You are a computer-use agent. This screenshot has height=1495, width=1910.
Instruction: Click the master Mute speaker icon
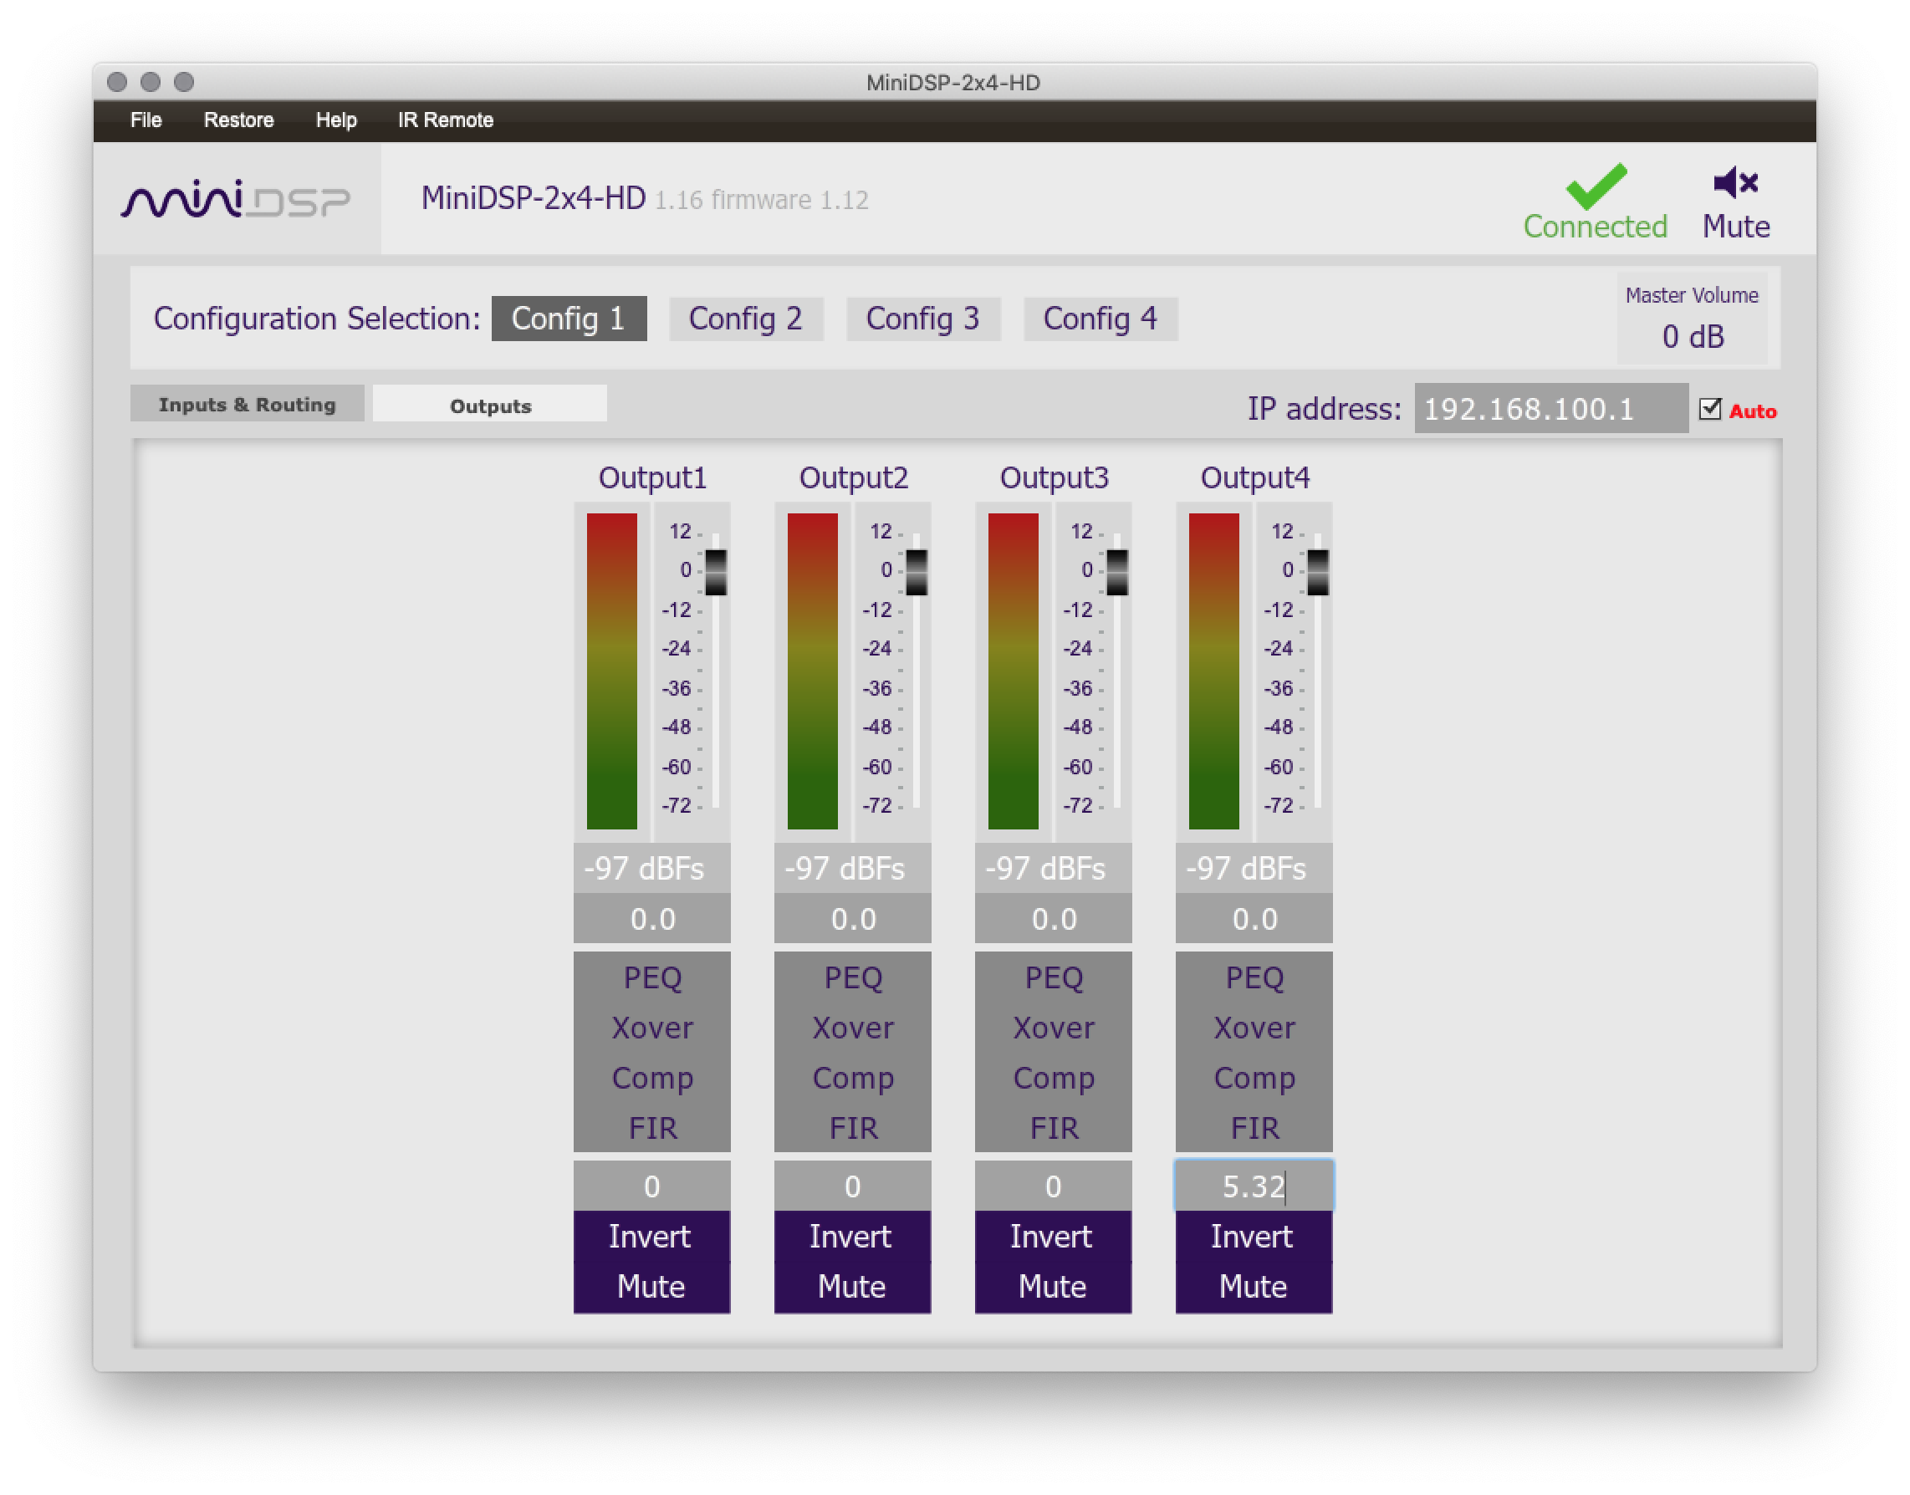click(1735, 183)
